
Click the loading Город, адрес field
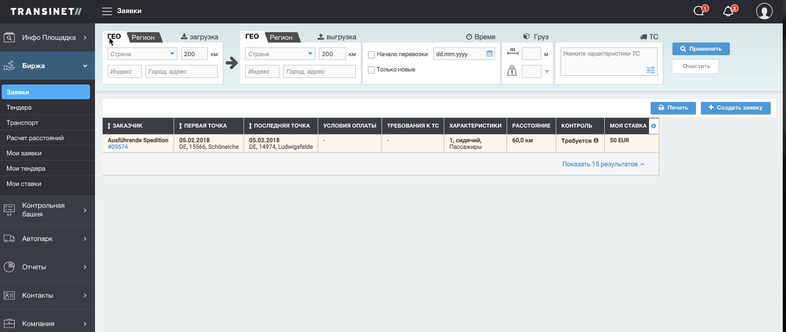point(181,71)
